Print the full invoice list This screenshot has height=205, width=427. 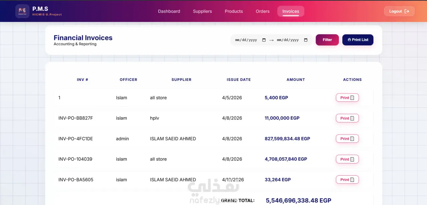(x=358, y=40)
